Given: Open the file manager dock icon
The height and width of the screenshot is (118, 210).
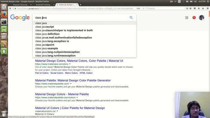Looking at the screenshot, I should pyautogui.click(x=4, y=36).
